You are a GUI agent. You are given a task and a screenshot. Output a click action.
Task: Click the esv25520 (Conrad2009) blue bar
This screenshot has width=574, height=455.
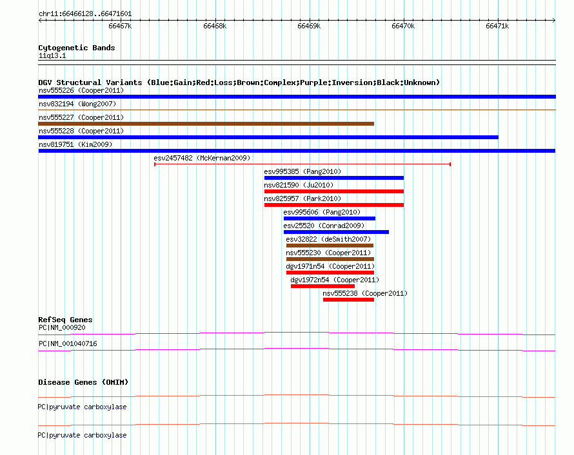pyautogui.click(x=336, y=232)
